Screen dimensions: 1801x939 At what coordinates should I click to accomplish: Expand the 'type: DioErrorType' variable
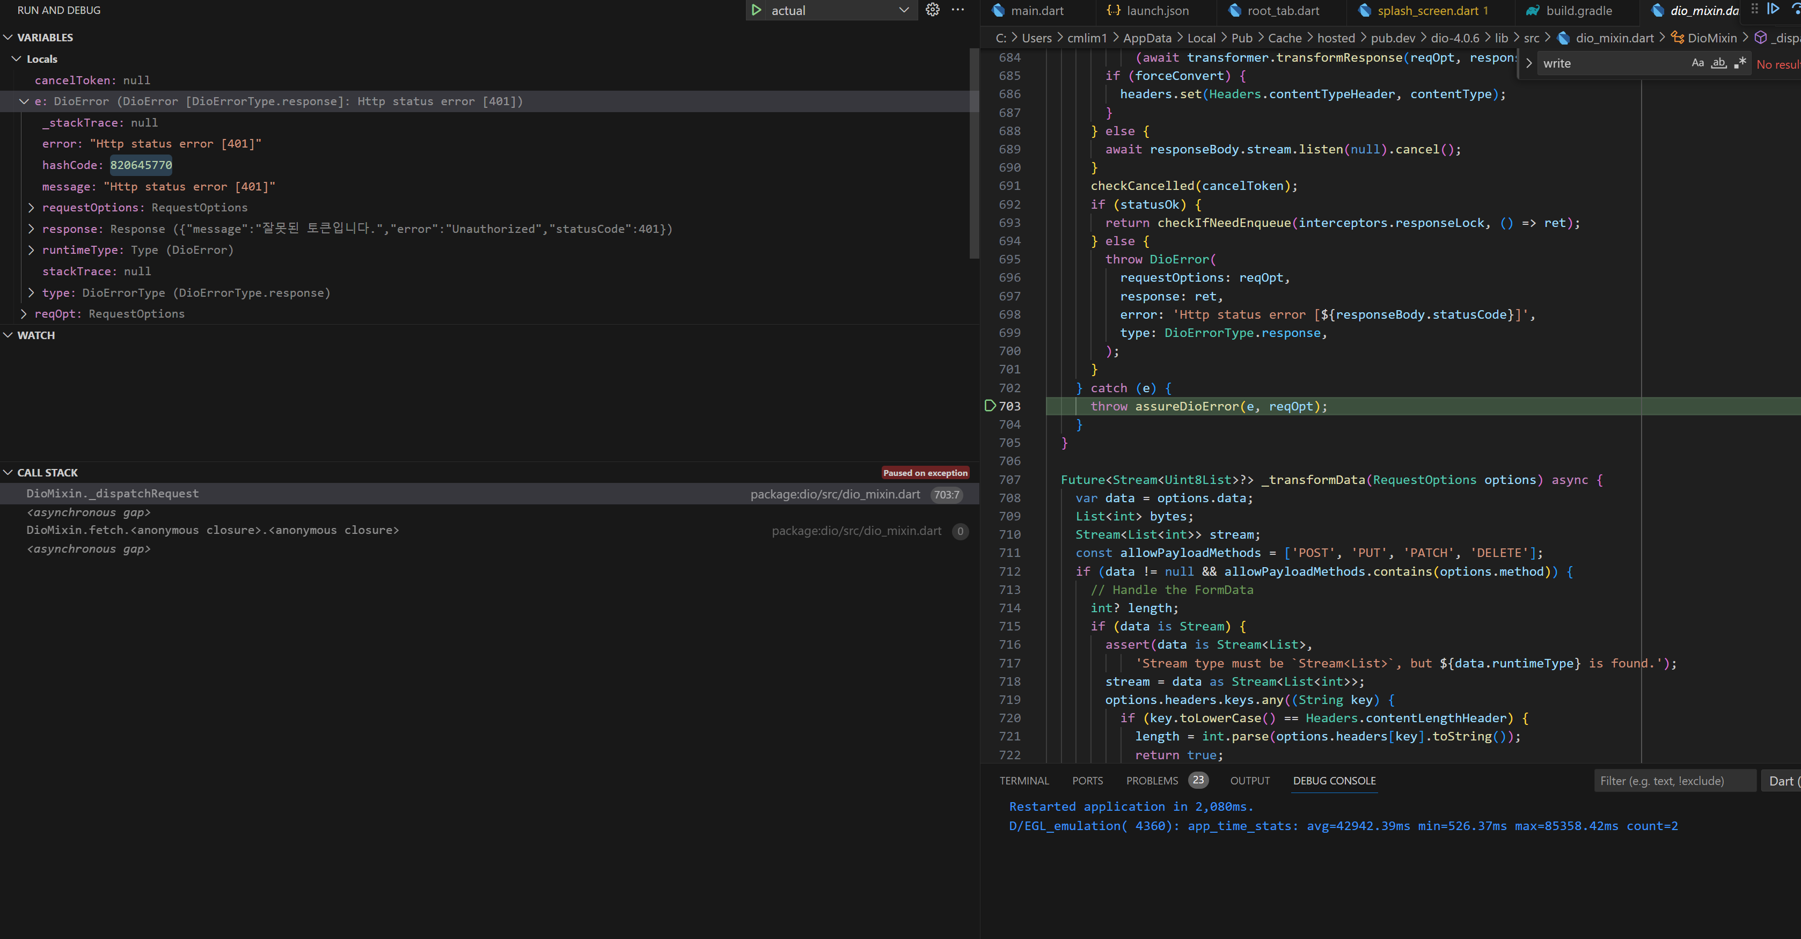tap(32, 292)
